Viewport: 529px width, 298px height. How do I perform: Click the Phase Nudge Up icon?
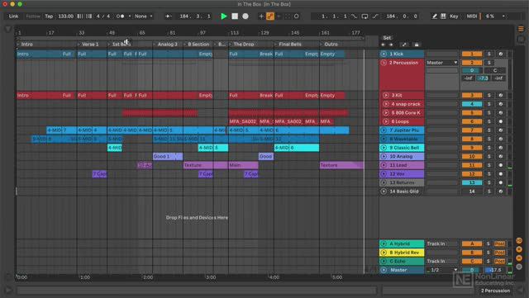coord(88,17)
